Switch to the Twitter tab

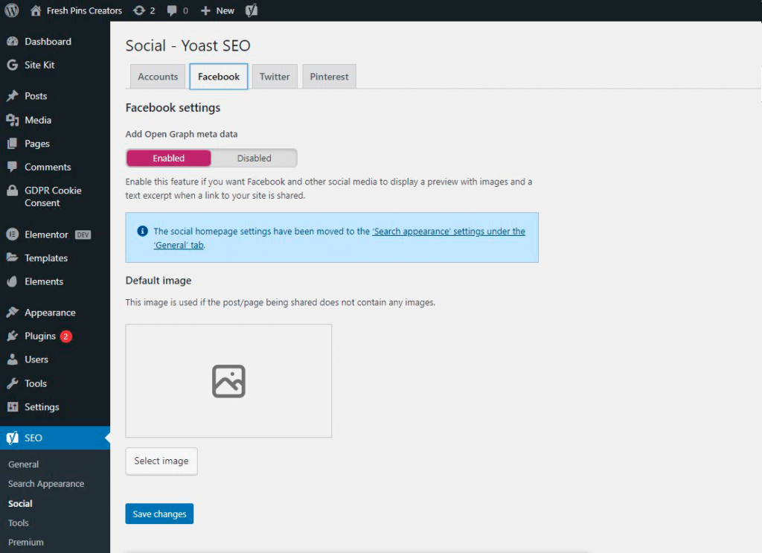point(275,77)
